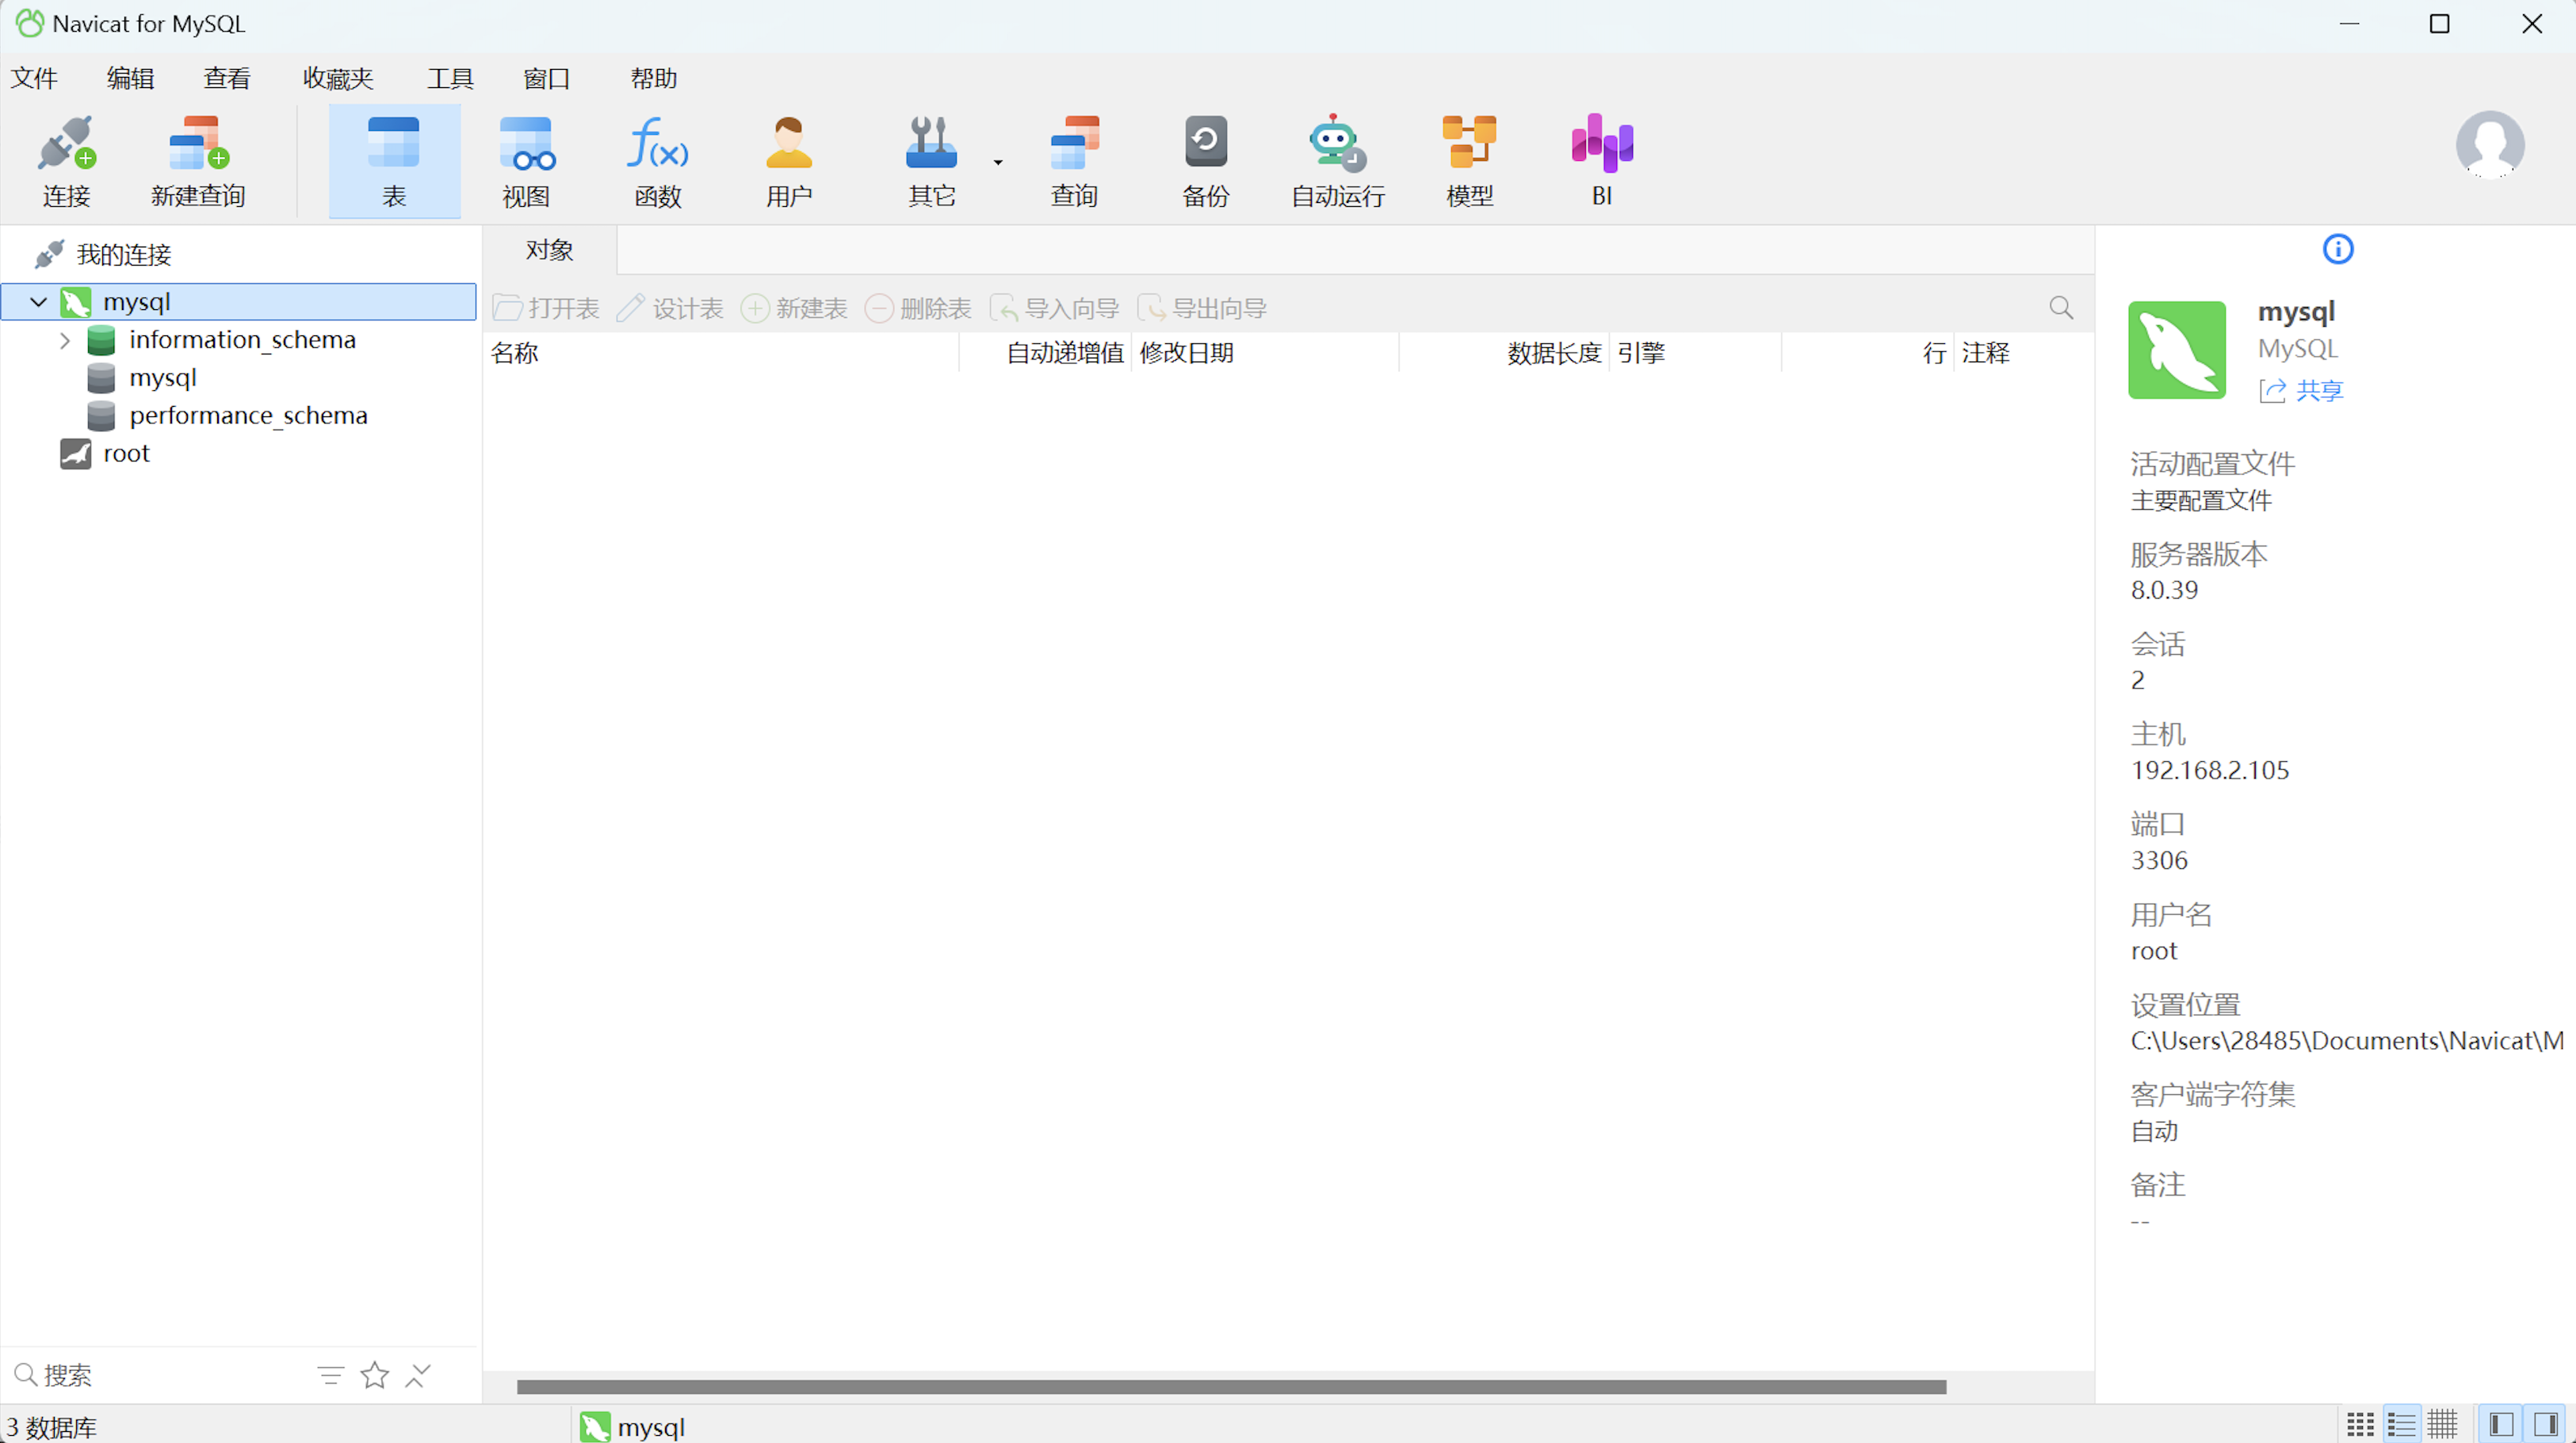Screen dimensions: 2576x1443
Task: Click 导出向导 export wizard button
Action: click(x=1202, y=309)
